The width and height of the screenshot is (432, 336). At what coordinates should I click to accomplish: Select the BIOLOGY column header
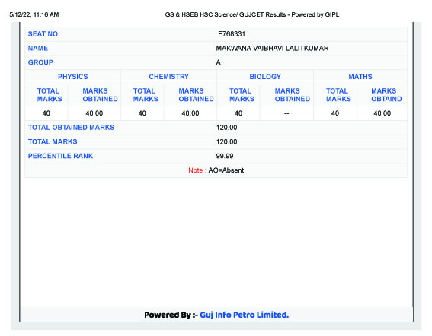pos(265,77)
